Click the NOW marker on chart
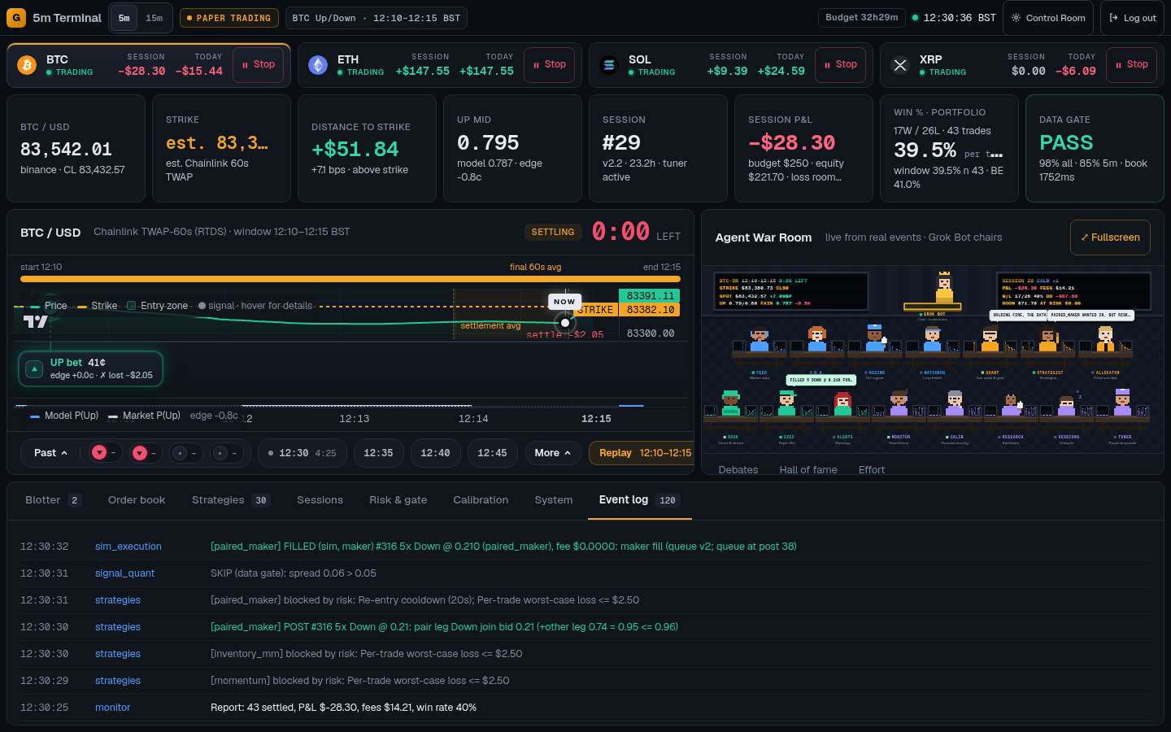 click(564, 301)
